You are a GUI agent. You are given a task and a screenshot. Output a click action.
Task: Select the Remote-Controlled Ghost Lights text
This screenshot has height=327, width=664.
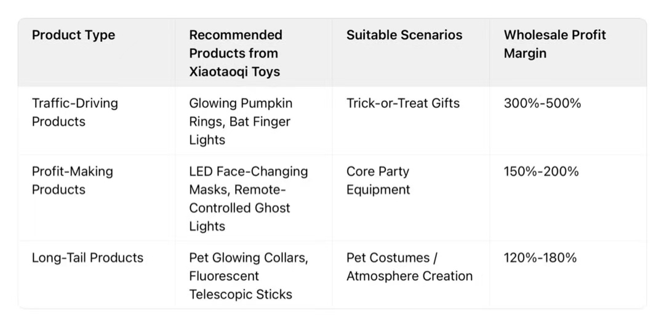[x=239, y=208]
